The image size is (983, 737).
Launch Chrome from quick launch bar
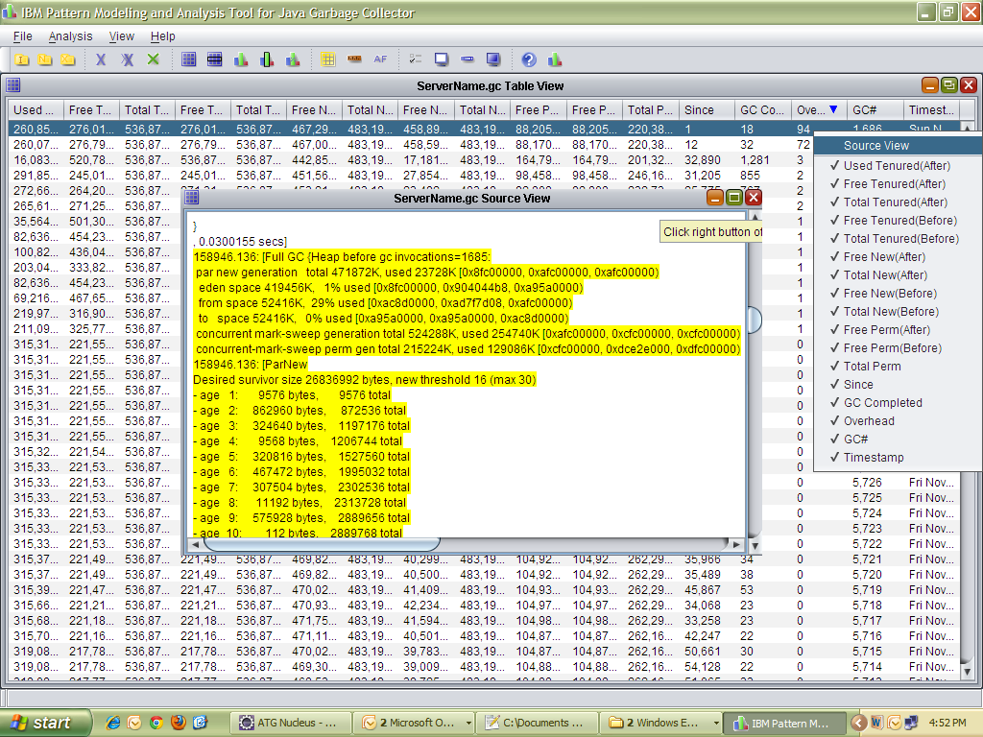156,723
